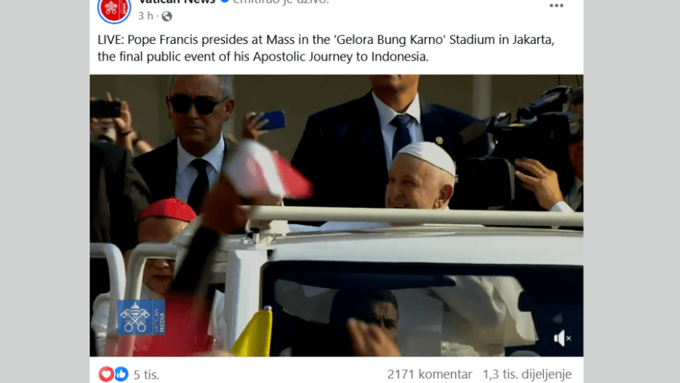Click the '3 h' post timestamp
The width and height of the screenshot is (680, 383).
146,16
